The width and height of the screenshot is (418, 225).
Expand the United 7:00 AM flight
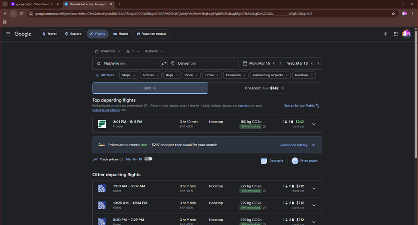click(x=314, y=189)
